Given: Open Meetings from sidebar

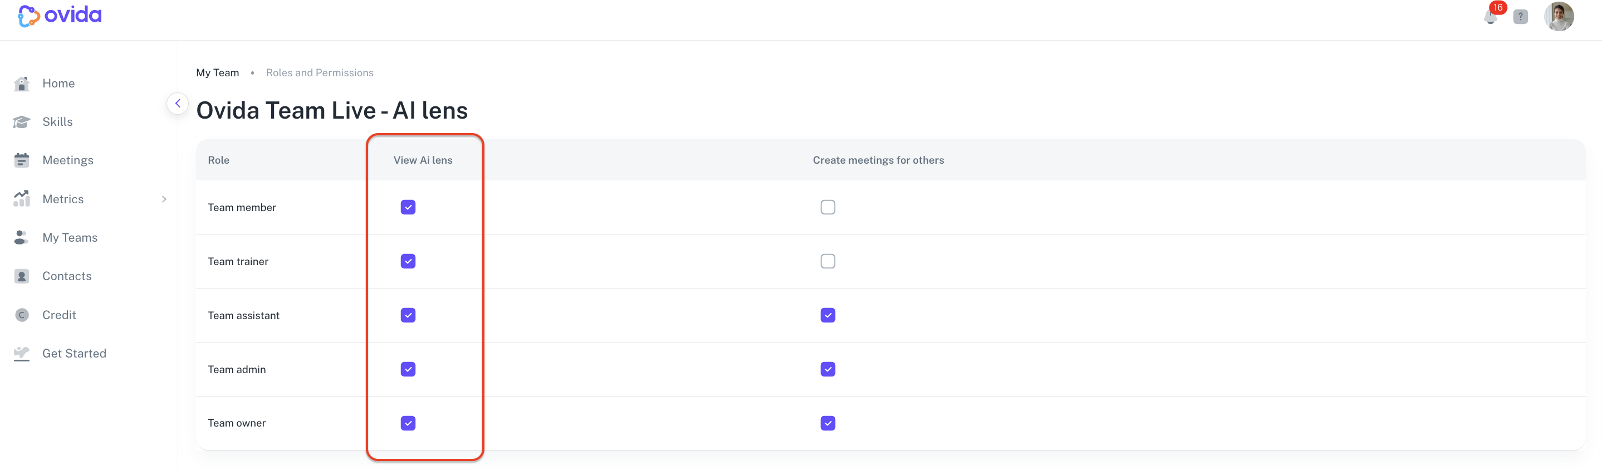Looking at the screenshot, I should coord(68,160).
